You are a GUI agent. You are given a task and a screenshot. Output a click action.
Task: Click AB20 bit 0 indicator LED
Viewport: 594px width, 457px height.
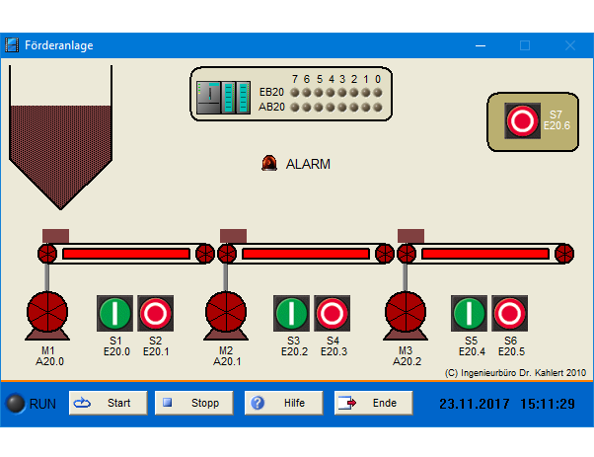(377, 108)
